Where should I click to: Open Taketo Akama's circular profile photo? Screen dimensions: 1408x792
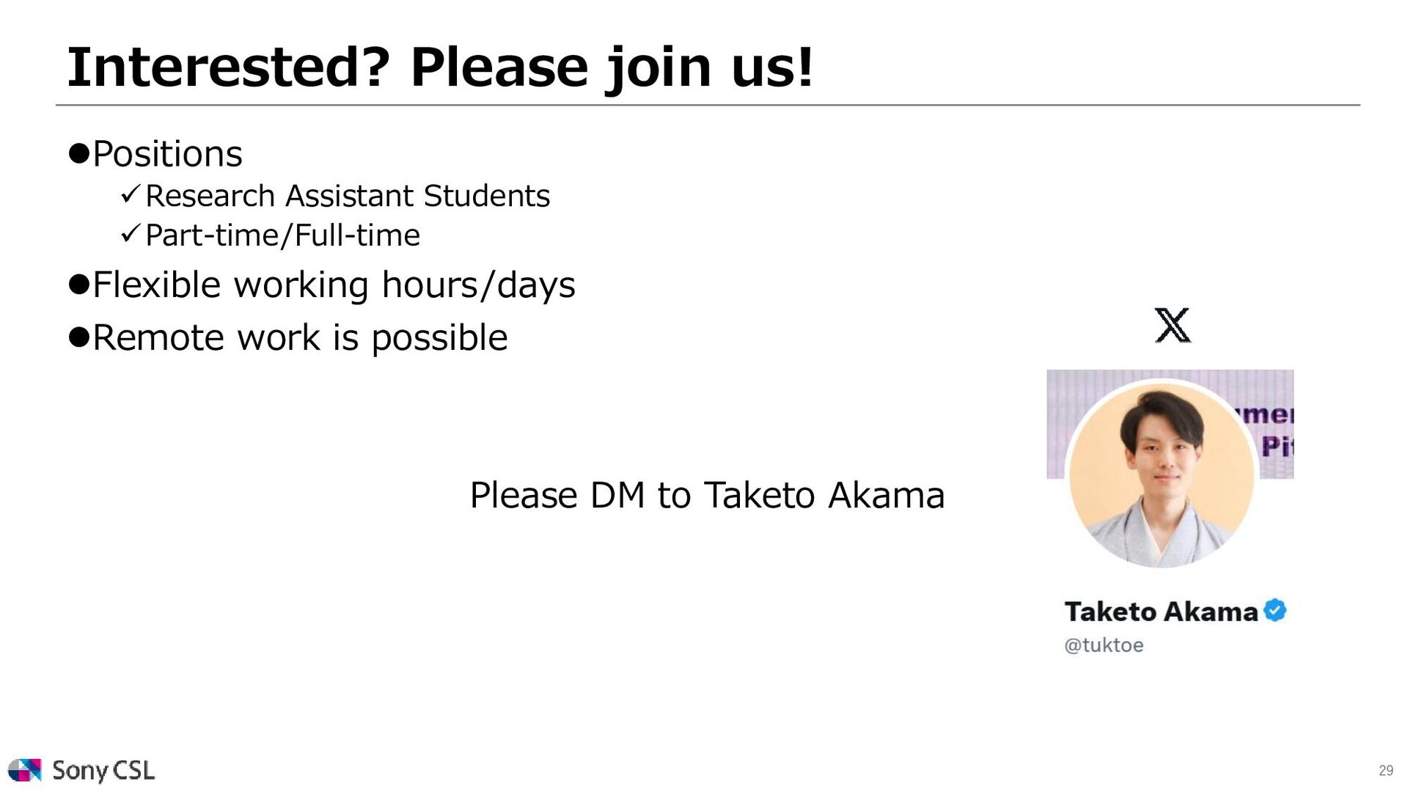pyautogui.click(x=1162, y=475)
